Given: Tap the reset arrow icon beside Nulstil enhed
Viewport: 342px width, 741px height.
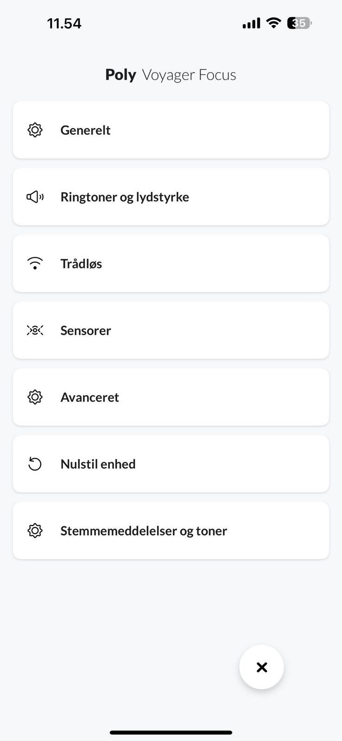Looking at the screenshot, I should pos(35,464).
